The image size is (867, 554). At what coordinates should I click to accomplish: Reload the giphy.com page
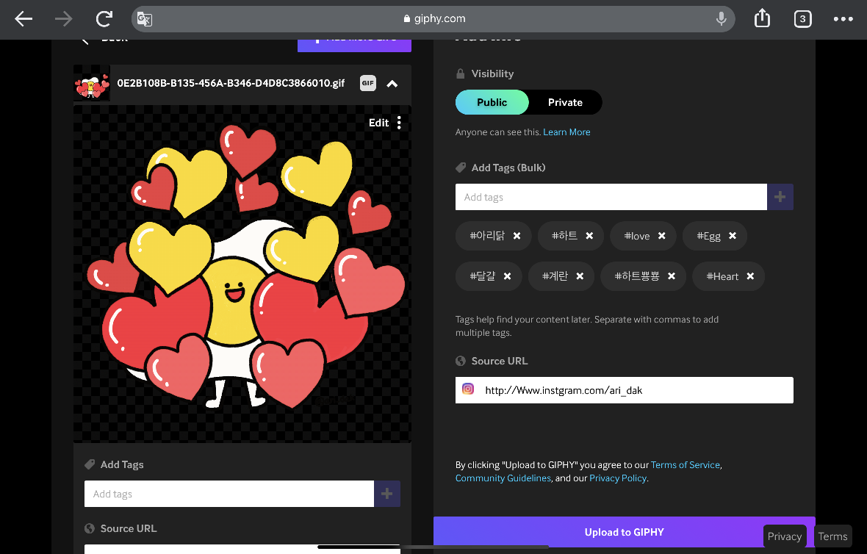tap(104, 19)
